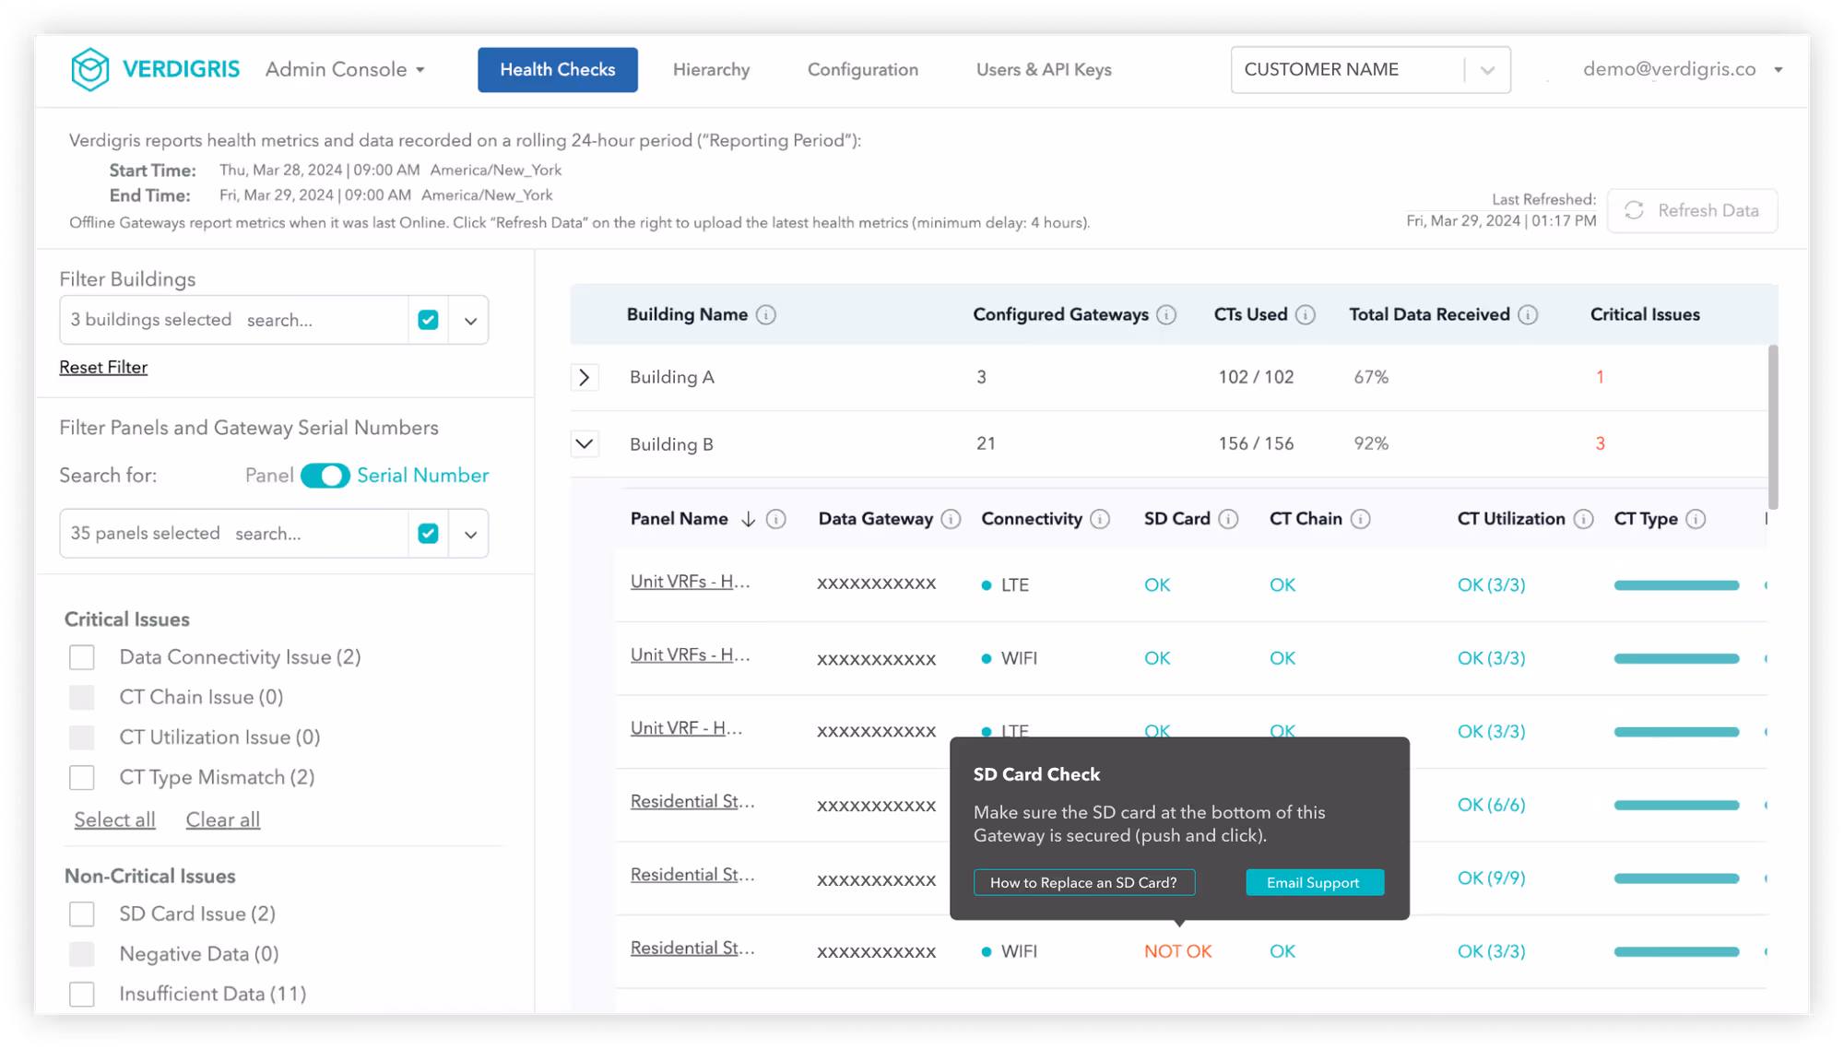Click info icon beside Configured Gateways

pyautogui.click(x=1166, y=315)
